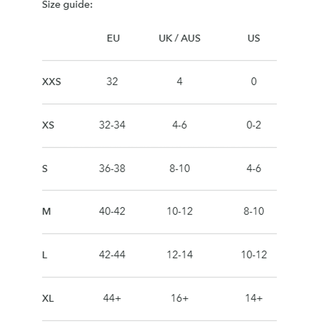The image size is (309, 334).
Task: Click EU value 36-38 for size S
Action: (112, 168)
